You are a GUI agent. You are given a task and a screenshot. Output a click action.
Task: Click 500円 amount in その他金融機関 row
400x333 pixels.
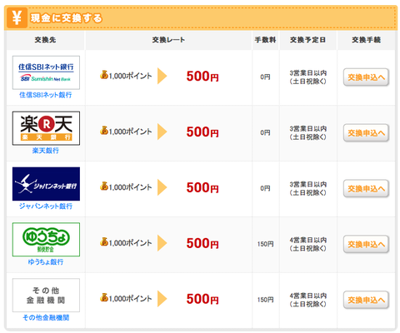click(202, 299)
